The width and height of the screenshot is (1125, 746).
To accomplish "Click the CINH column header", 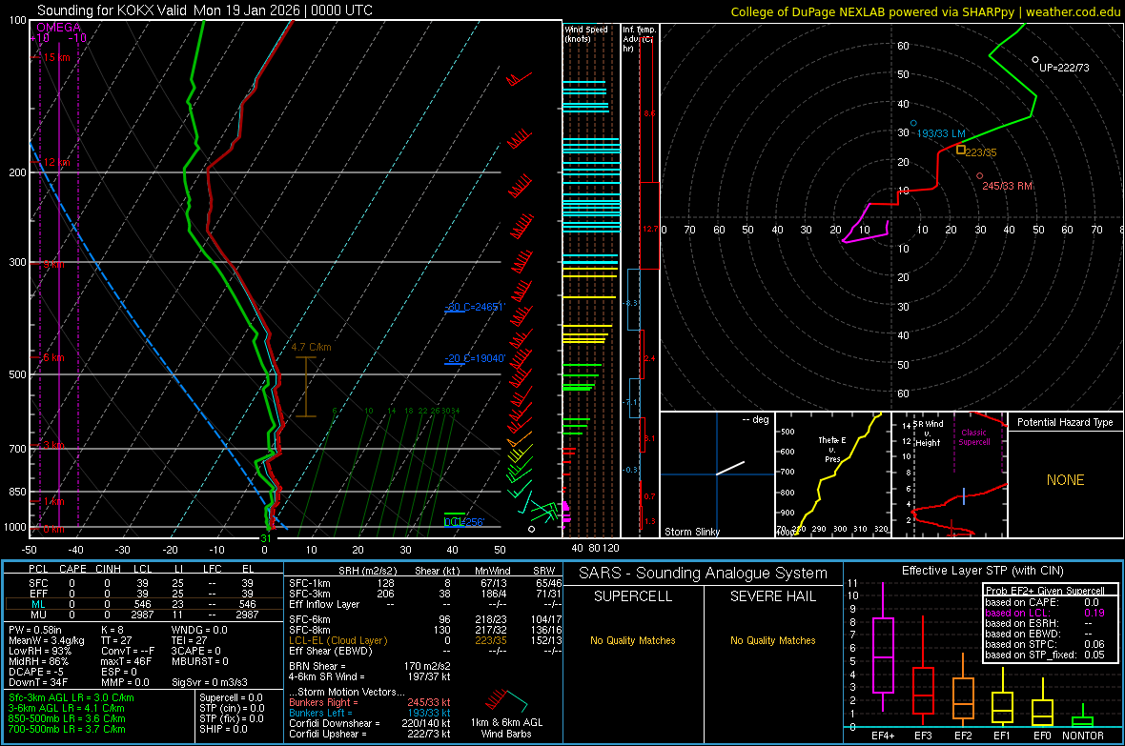I will (x=109, y=569).
